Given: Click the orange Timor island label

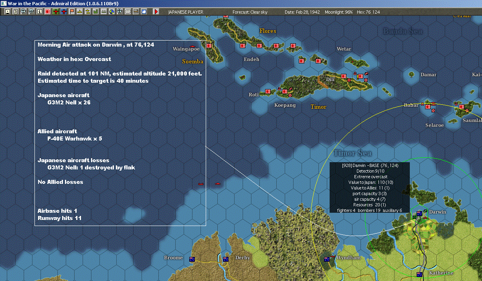Looking at the screenshot, I should [318, 107].
